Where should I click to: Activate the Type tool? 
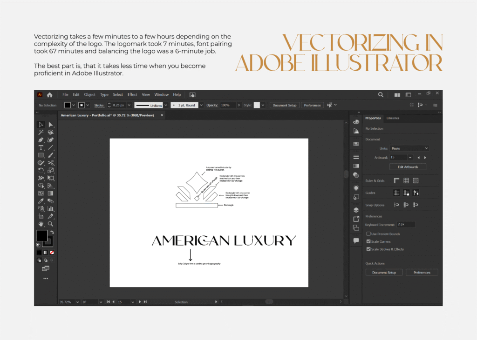click(x=41, y=147)
